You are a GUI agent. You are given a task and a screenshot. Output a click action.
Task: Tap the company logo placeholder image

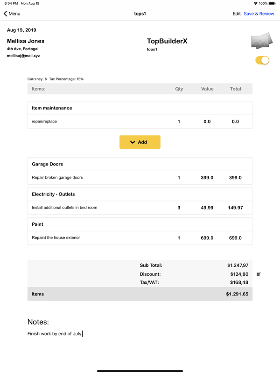point(261,41)
